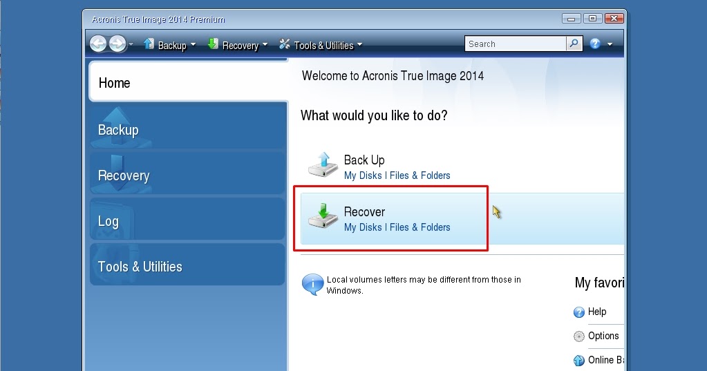
Task: Expand the Recovery menu dropdown arrow
Action: tap(265, 45)
